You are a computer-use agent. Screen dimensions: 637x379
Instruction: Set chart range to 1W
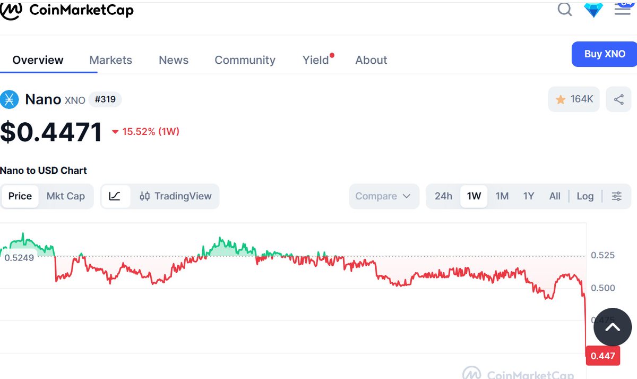point(474,196)
